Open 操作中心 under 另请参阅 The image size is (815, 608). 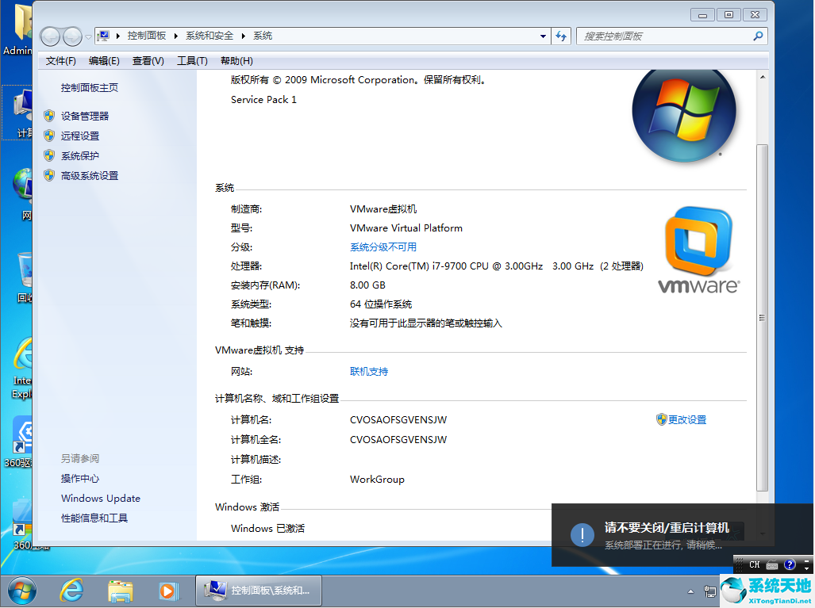[80, 479]
